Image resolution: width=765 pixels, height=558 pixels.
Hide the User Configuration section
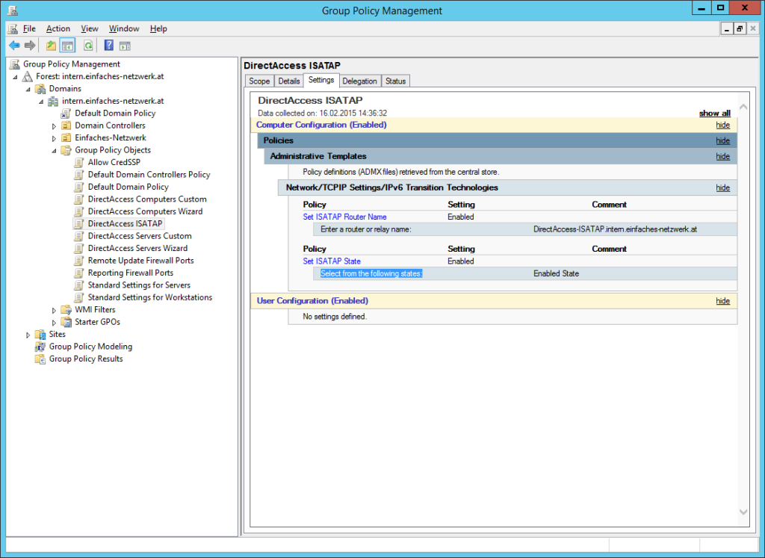(722, 300)
